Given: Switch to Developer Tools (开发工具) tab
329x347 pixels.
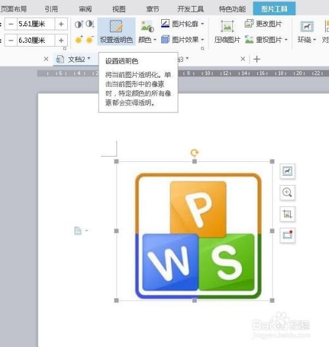Looking at the screenshot, I should coord(190,9).
